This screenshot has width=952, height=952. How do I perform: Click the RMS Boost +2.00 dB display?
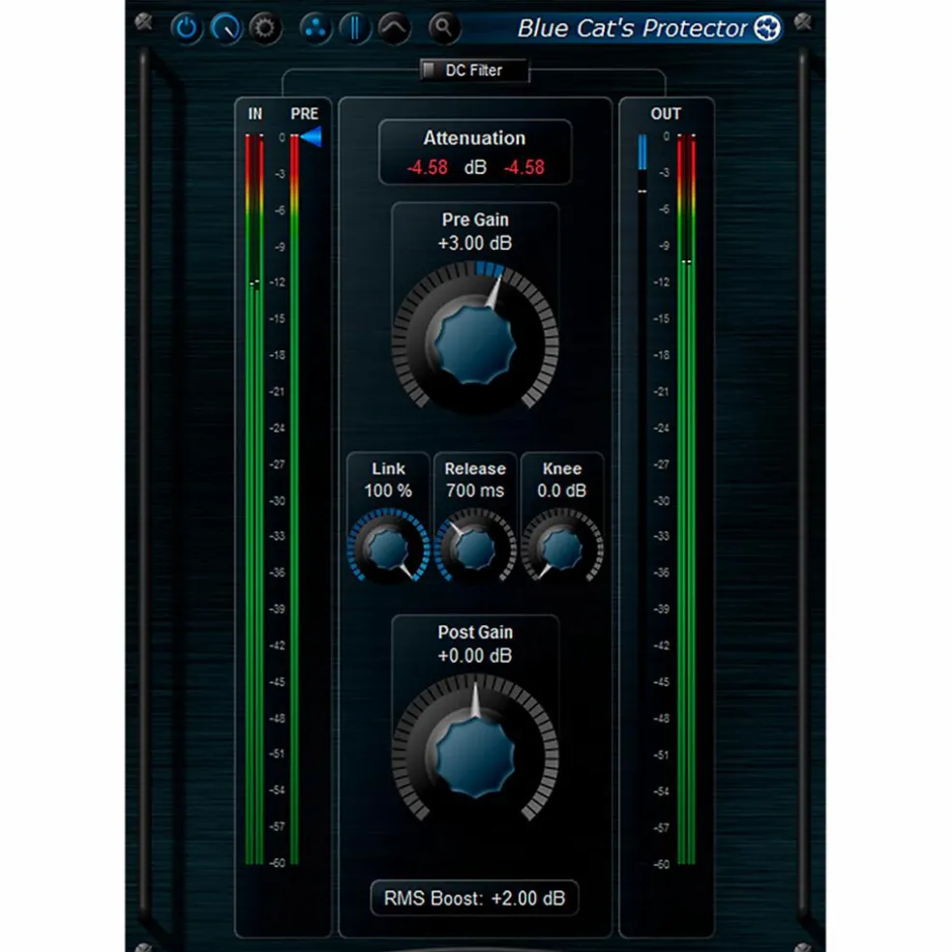tap(474, 898)
